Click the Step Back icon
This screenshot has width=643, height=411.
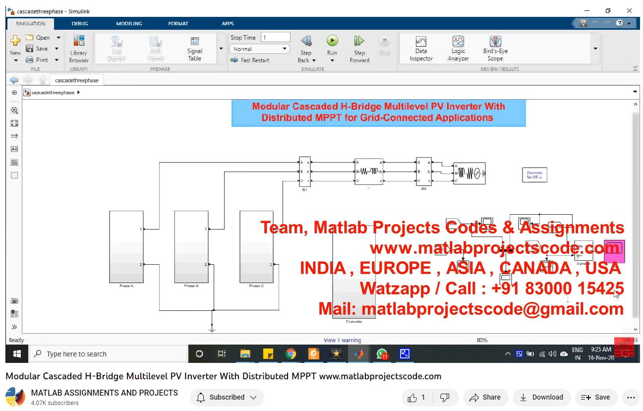[306, 41]
